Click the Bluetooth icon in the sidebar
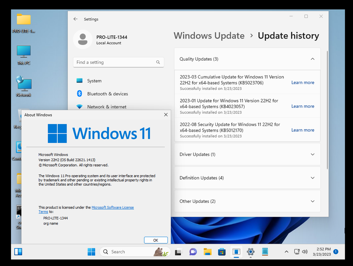The height and width of the screenshot is (266, 353). (80, 93)
